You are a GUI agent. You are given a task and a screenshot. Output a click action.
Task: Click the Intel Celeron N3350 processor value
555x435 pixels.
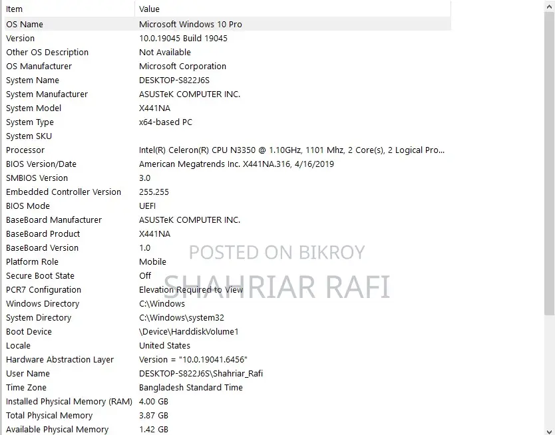tap(291, 150)
